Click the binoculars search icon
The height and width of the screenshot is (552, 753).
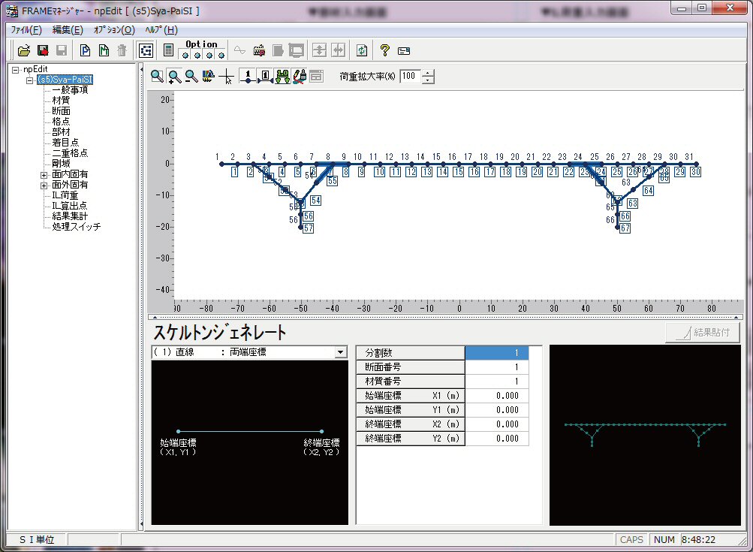tap(282, 76)
